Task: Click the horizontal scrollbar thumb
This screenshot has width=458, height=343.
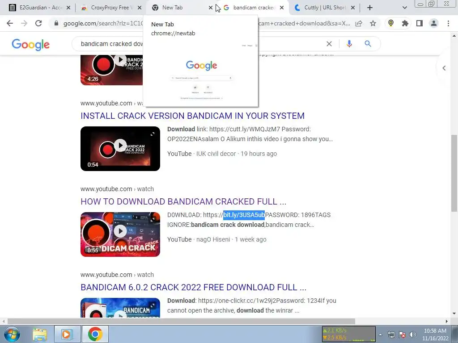Action: (181, 321)
